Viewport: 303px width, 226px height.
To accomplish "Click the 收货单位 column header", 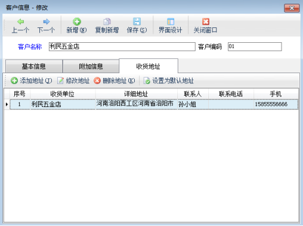I will pyautogui.click(x=63, y=94).
